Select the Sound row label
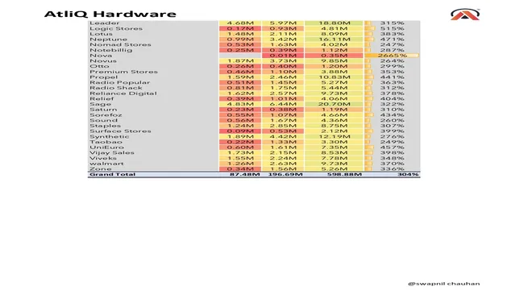This screenshot has width=524, height=295. tap(103, 120)
